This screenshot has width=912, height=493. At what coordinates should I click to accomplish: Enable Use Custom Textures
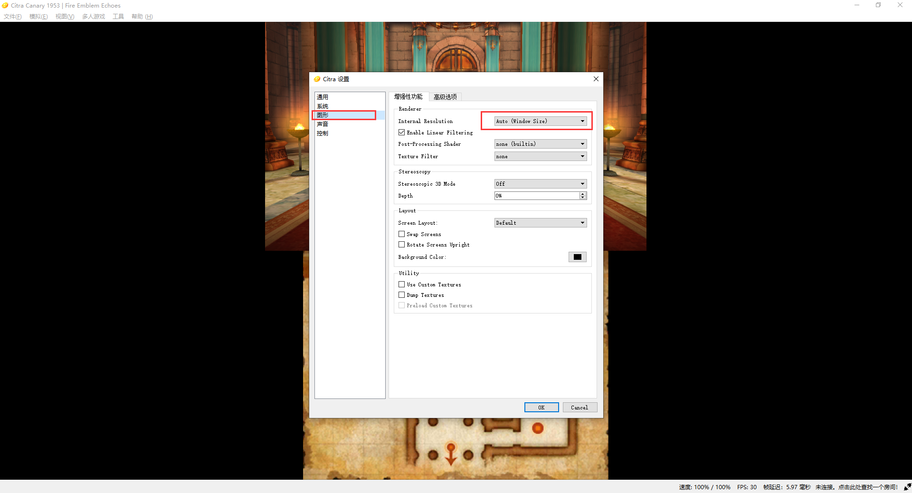coord(402,284)
